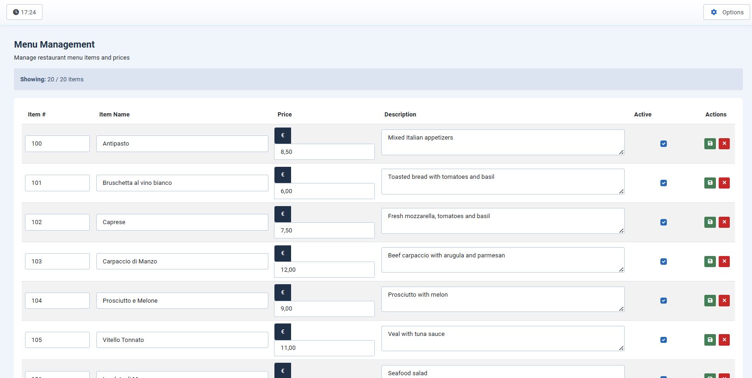Click the Item Name column header
Image resolution: width=752 pixels, height=378 pixels.
click(x=114, y=115)
